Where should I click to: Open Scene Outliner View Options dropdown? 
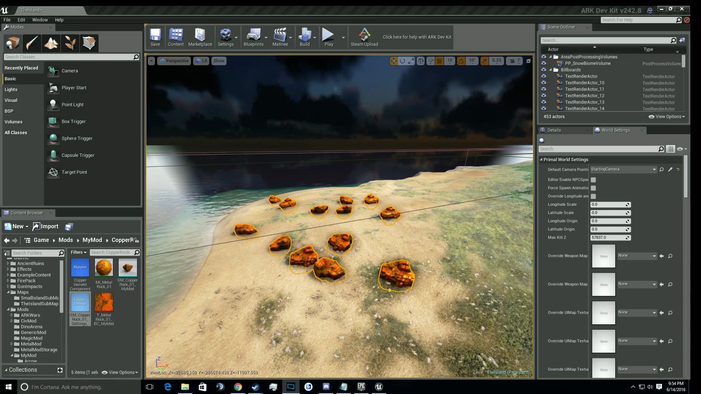667,117
